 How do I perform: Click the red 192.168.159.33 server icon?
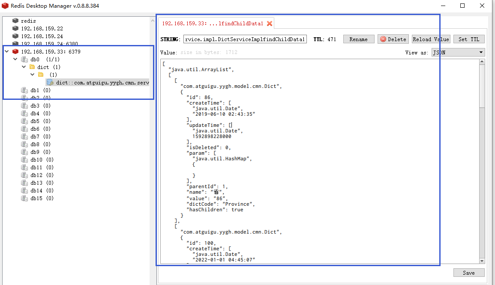pyautogui.click(x=15, y=51)
